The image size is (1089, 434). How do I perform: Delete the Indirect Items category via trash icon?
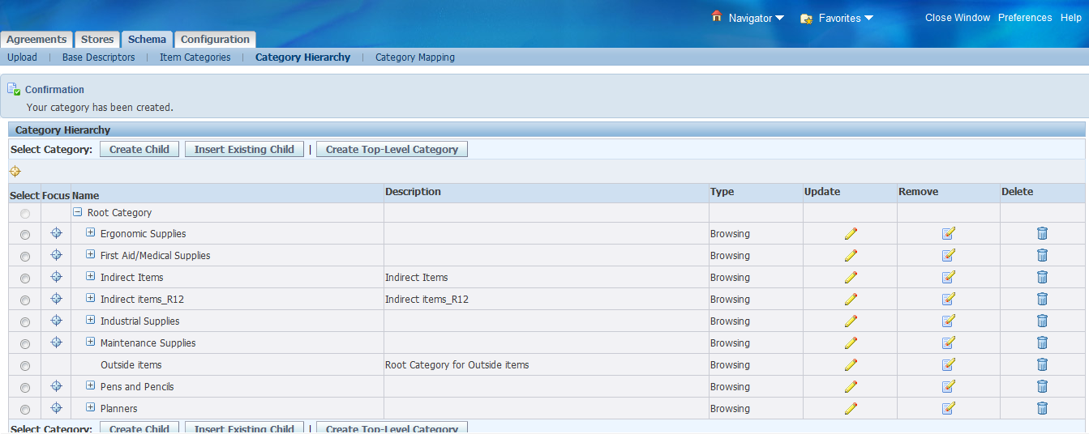click(1042, 277)
